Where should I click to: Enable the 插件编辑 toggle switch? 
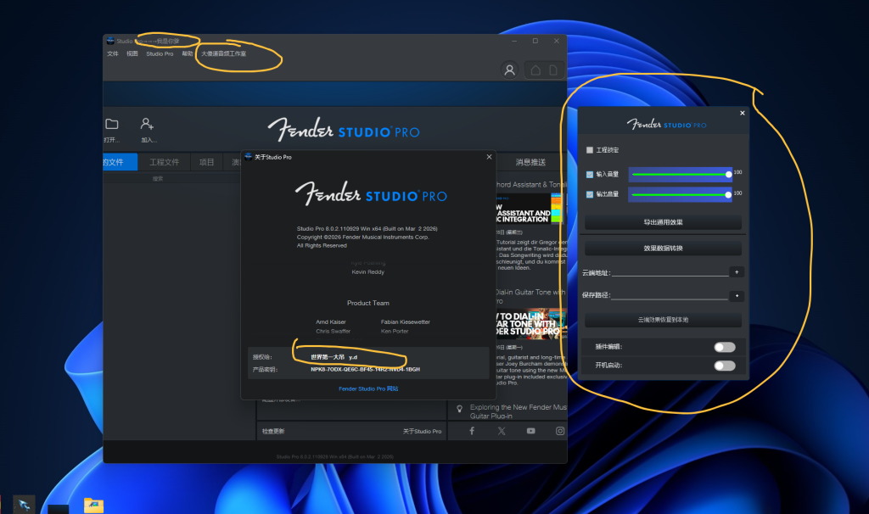[x=725, y=347]
